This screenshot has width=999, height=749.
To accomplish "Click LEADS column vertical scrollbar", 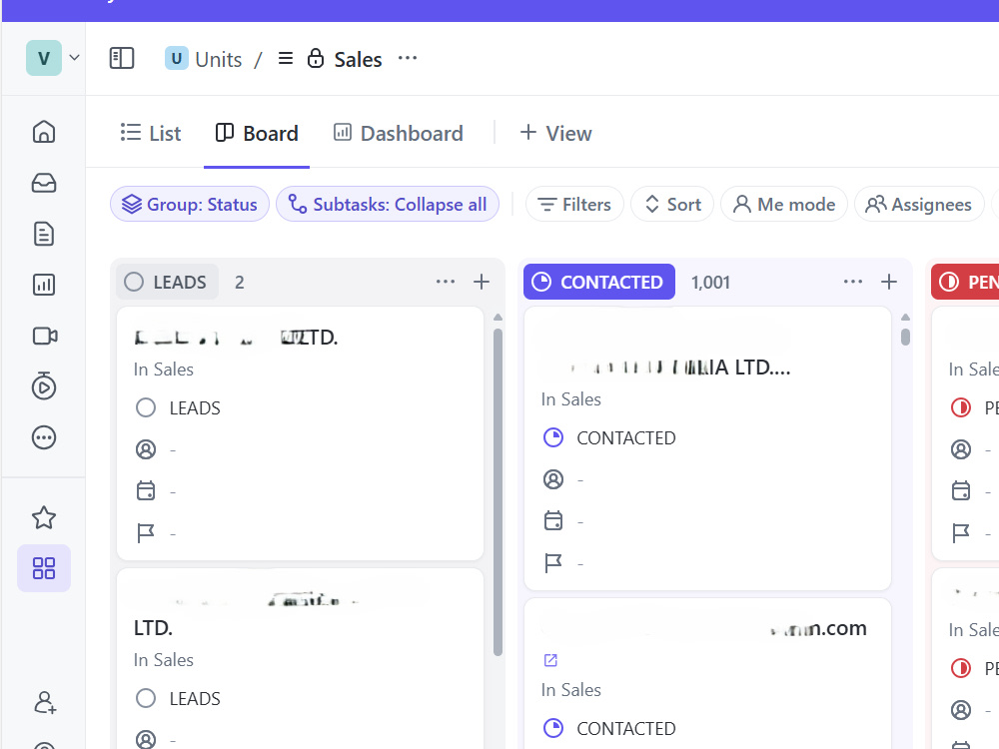I will 498,491.
